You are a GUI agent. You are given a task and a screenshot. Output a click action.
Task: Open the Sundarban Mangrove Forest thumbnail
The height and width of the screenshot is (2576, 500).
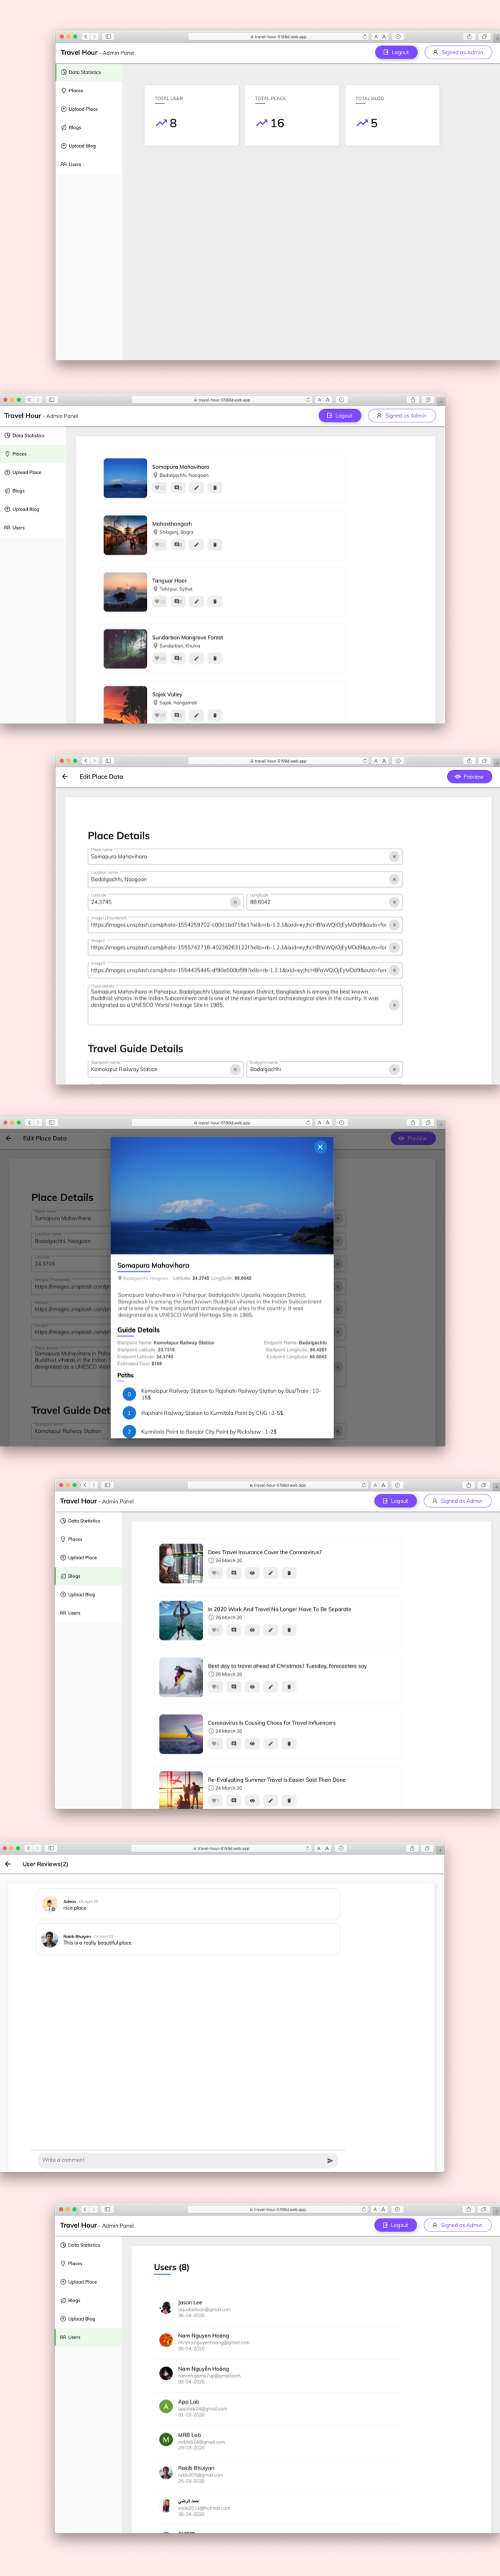(125, 649)
